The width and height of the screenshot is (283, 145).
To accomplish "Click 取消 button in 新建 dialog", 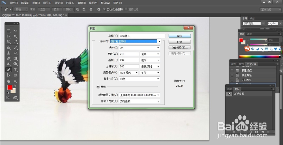I will (180, 42).
